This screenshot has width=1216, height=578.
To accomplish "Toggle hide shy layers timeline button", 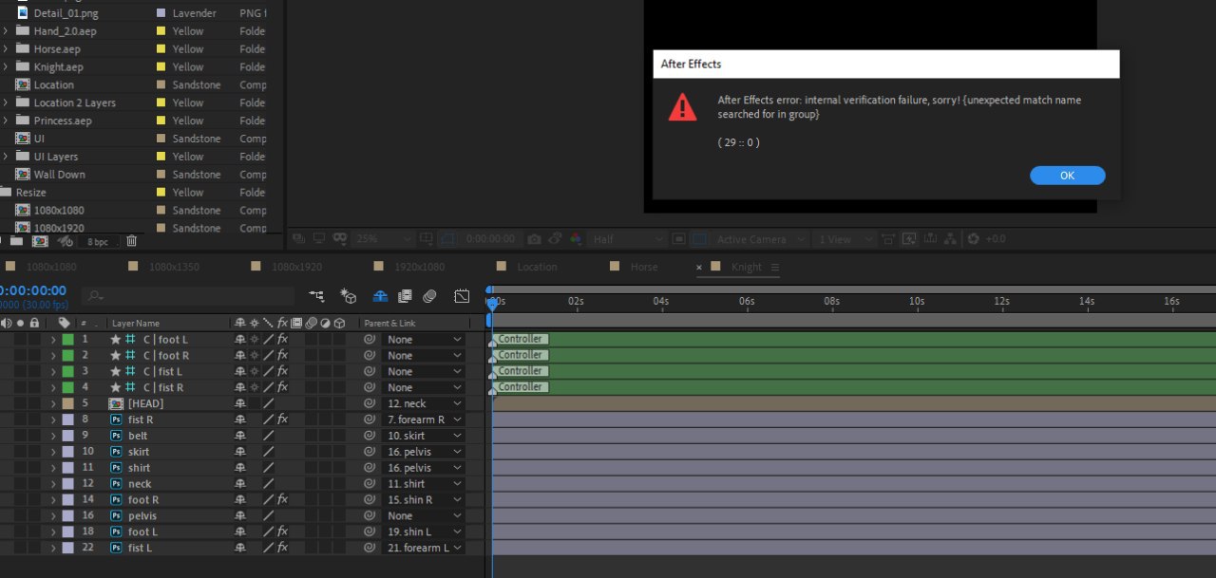I will click(x=380, y=296).
